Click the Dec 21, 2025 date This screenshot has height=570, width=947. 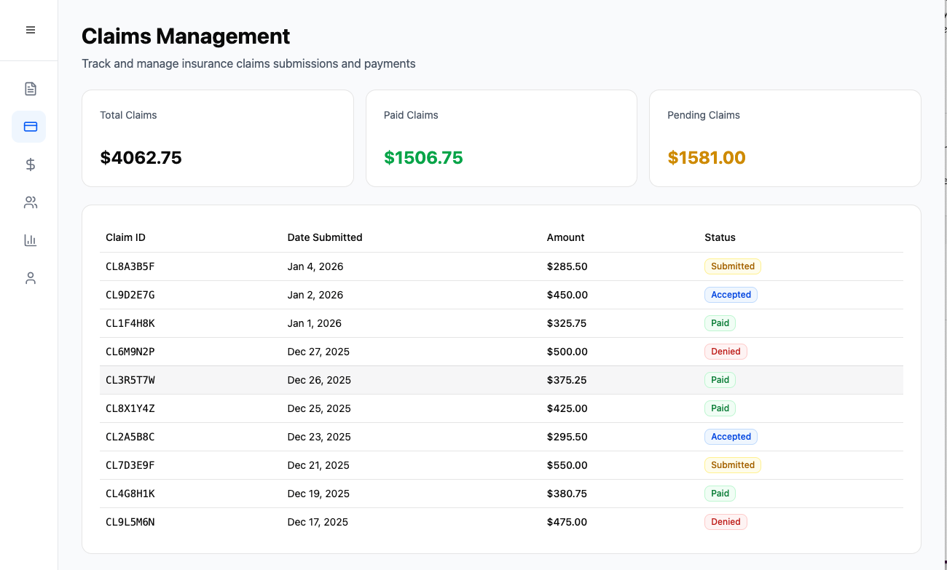[x=319, y=465]
